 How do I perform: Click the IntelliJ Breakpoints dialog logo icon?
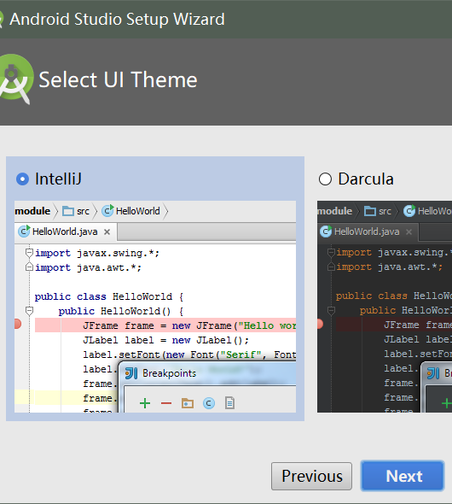coord(131,373)
